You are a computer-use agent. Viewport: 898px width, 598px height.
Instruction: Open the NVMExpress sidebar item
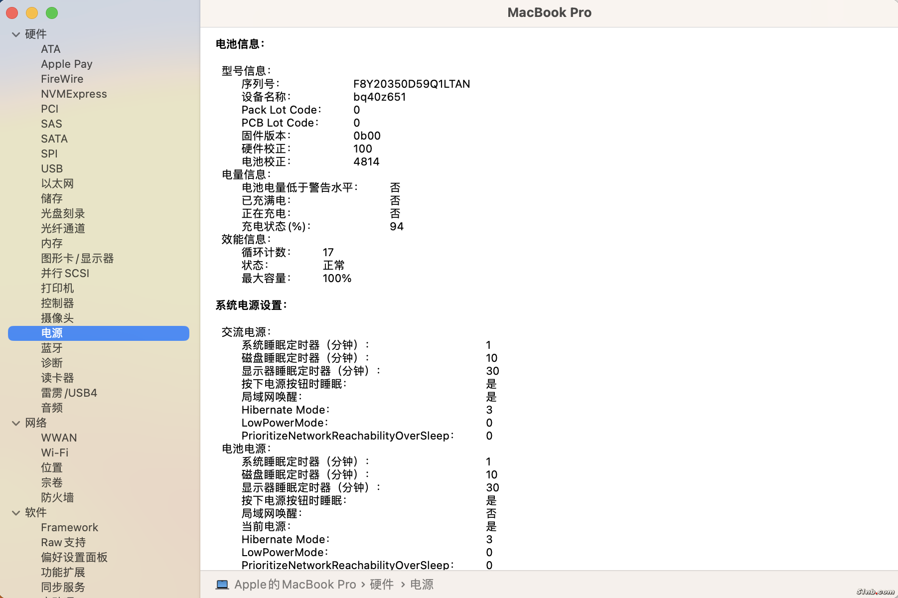coord(74,94)
